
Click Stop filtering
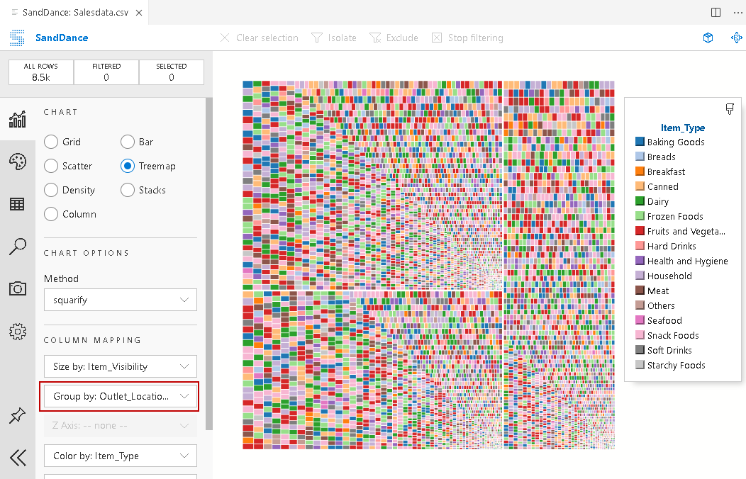pyautogui.click(x=467, y=38)
